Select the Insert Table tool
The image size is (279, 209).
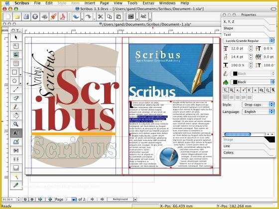16,63
